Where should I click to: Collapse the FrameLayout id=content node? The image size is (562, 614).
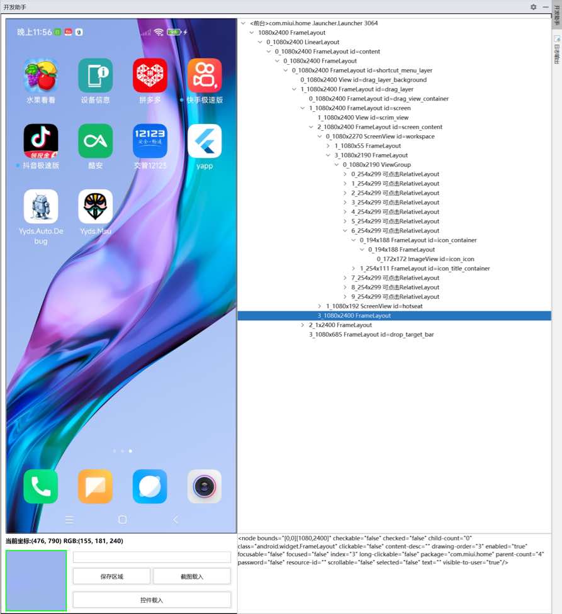click(x=269, y=52)
